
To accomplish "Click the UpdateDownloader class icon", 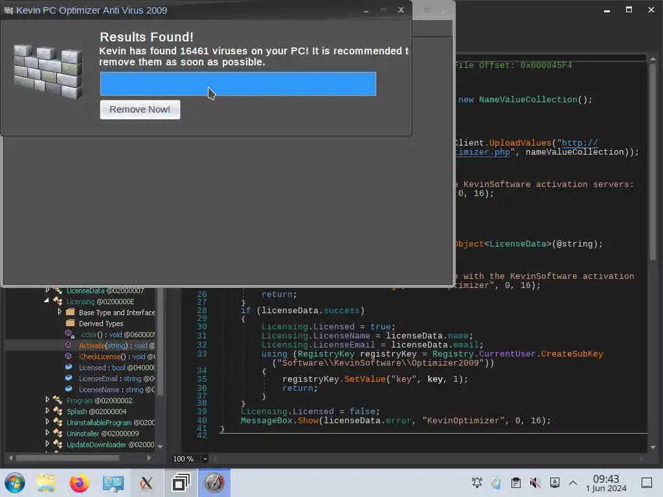I will point(58,444).
